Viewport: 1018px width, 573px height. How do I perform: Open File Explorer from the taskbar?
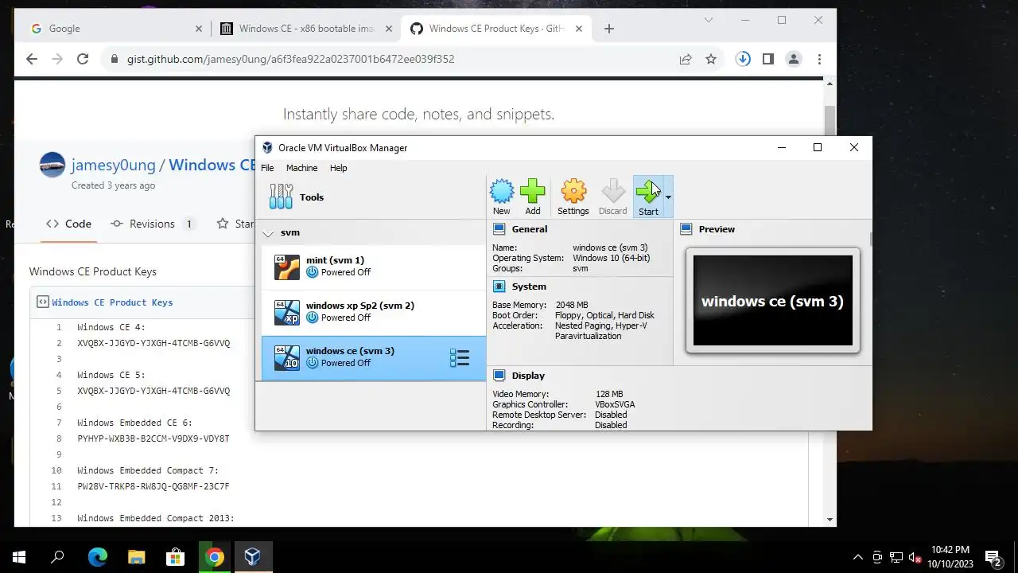[136, 557]
